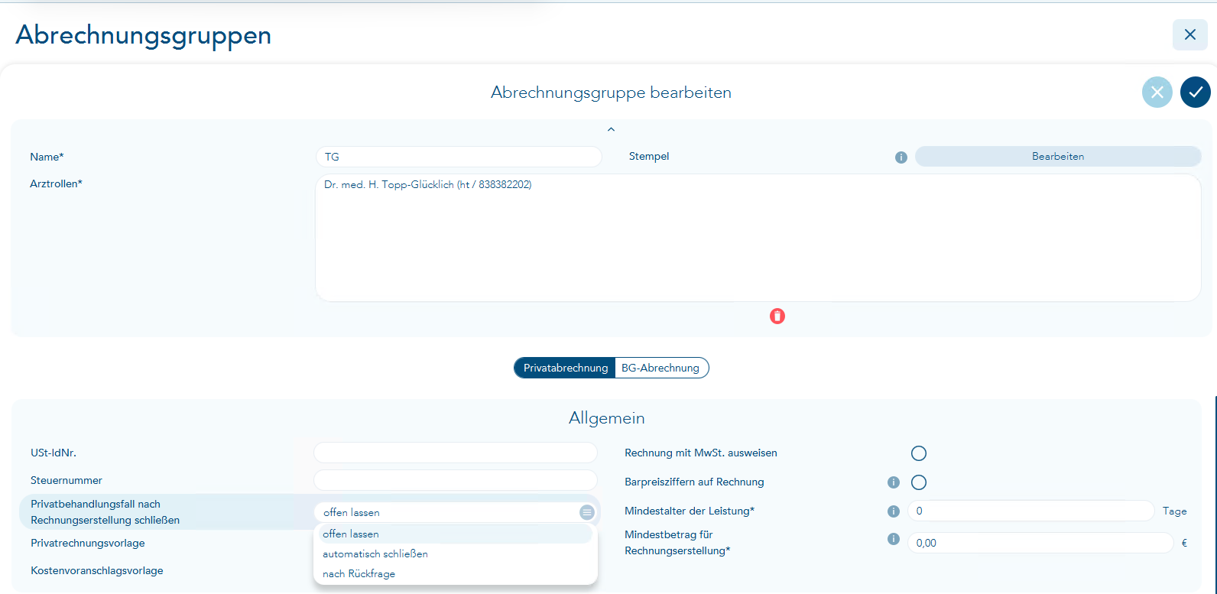The image size is (1217, 594).
Task: Collapse the upper section with chevron arrow
Action: (611, 130)
